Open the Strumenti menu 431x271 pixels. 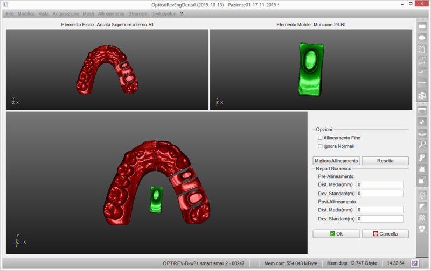click(138, 13)
